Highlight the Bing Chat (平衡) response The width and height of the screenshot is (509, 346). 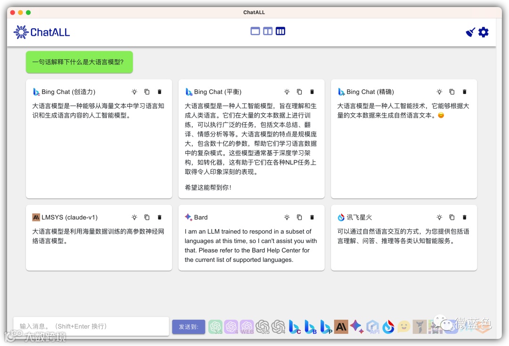click(287, 92)
